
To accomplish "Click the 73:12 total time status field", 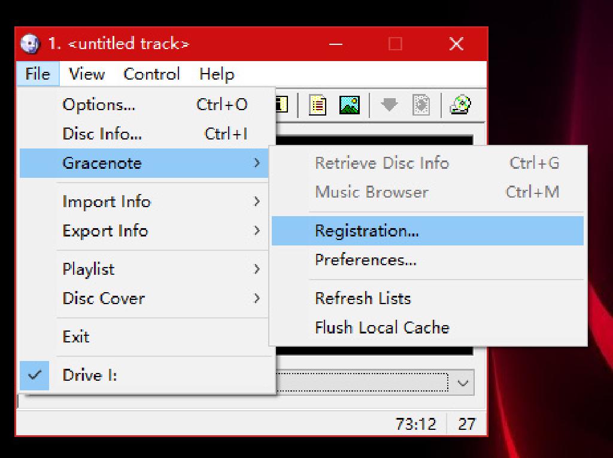I will [415, 424].
